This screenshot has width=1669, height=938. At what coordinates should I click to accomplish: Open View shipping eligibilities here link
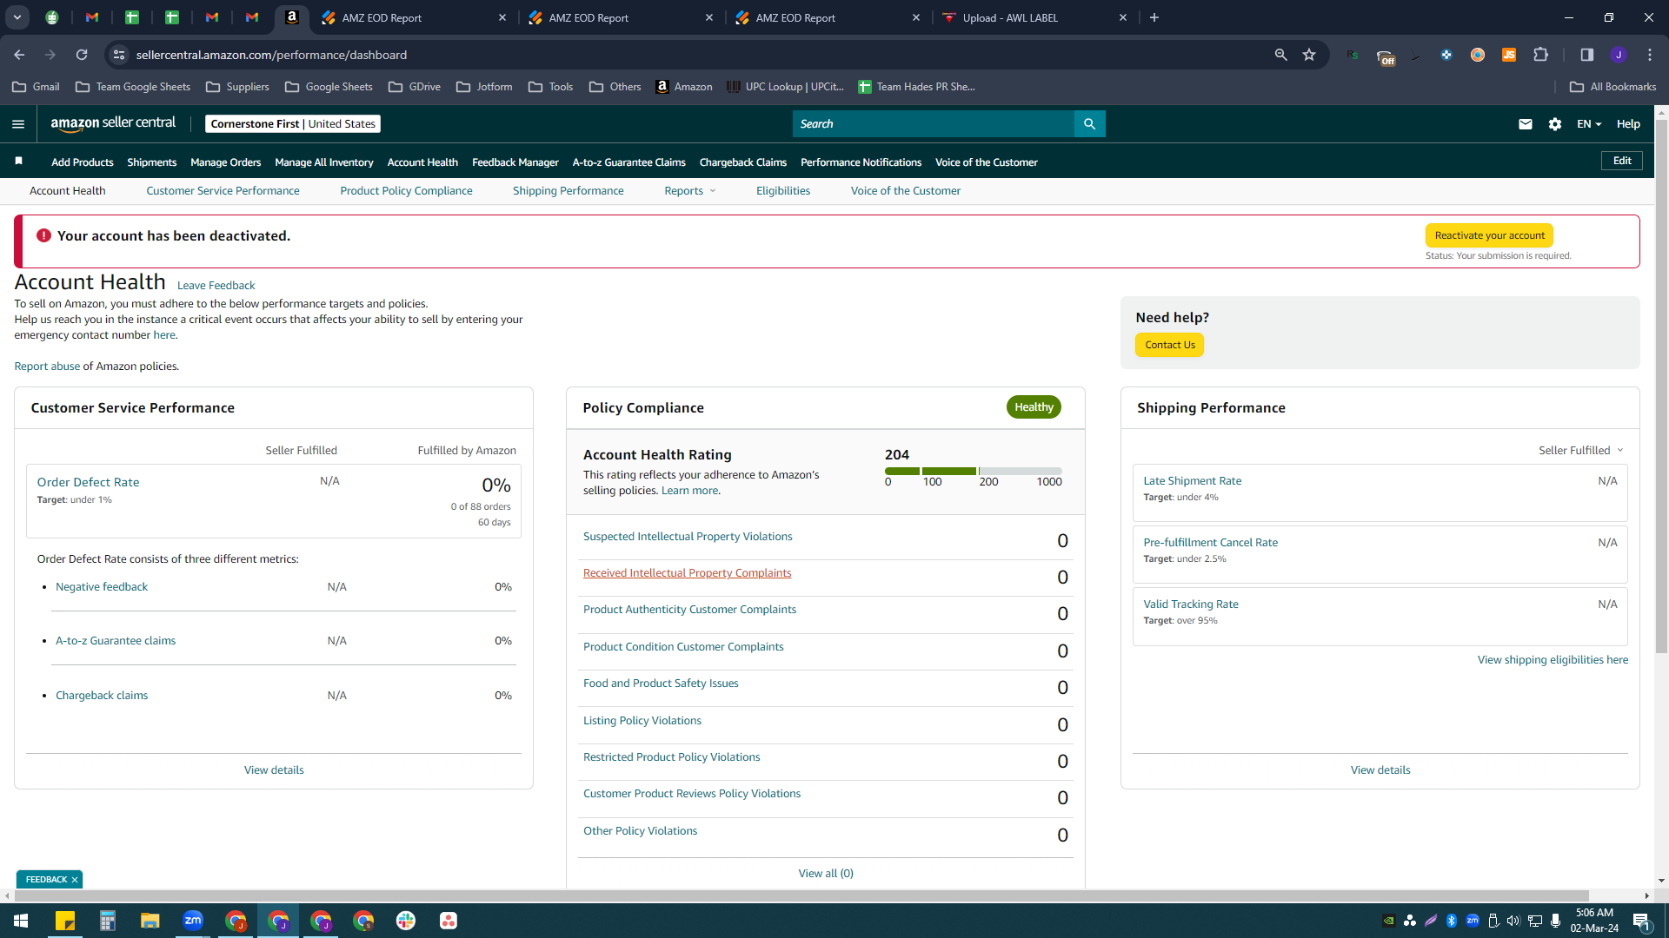[1553, 660]
